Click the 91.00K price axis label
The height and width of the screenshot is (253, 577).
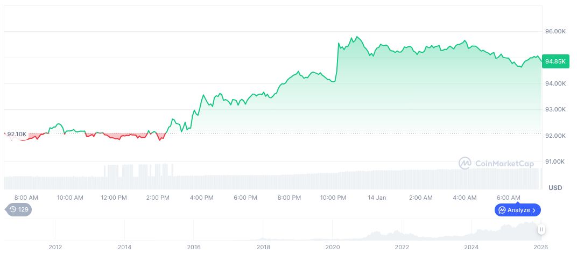(555, 161)
